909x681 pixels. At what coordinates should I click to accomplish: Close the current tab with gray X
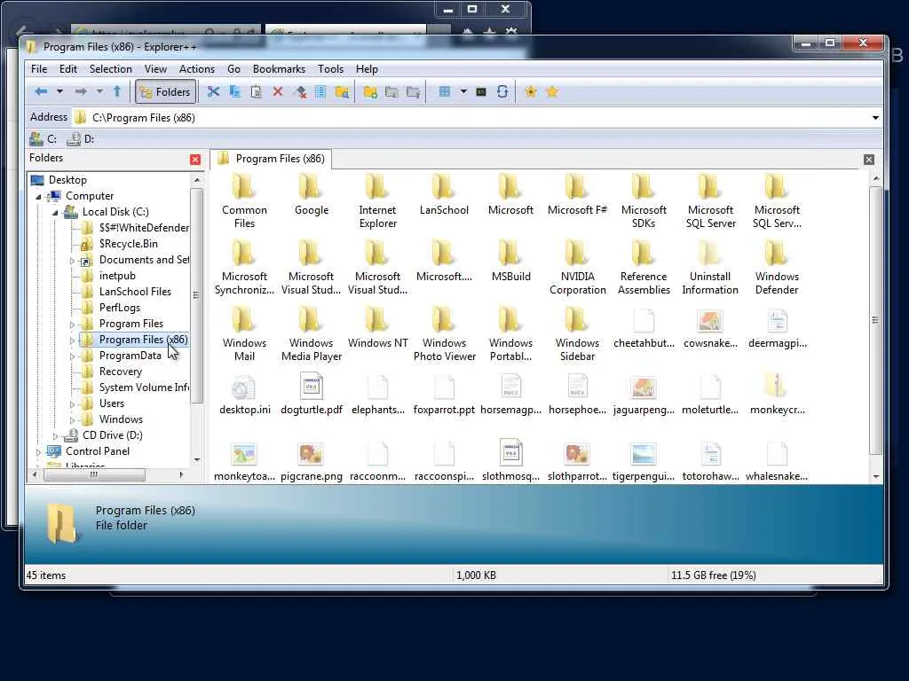[868, 160]
